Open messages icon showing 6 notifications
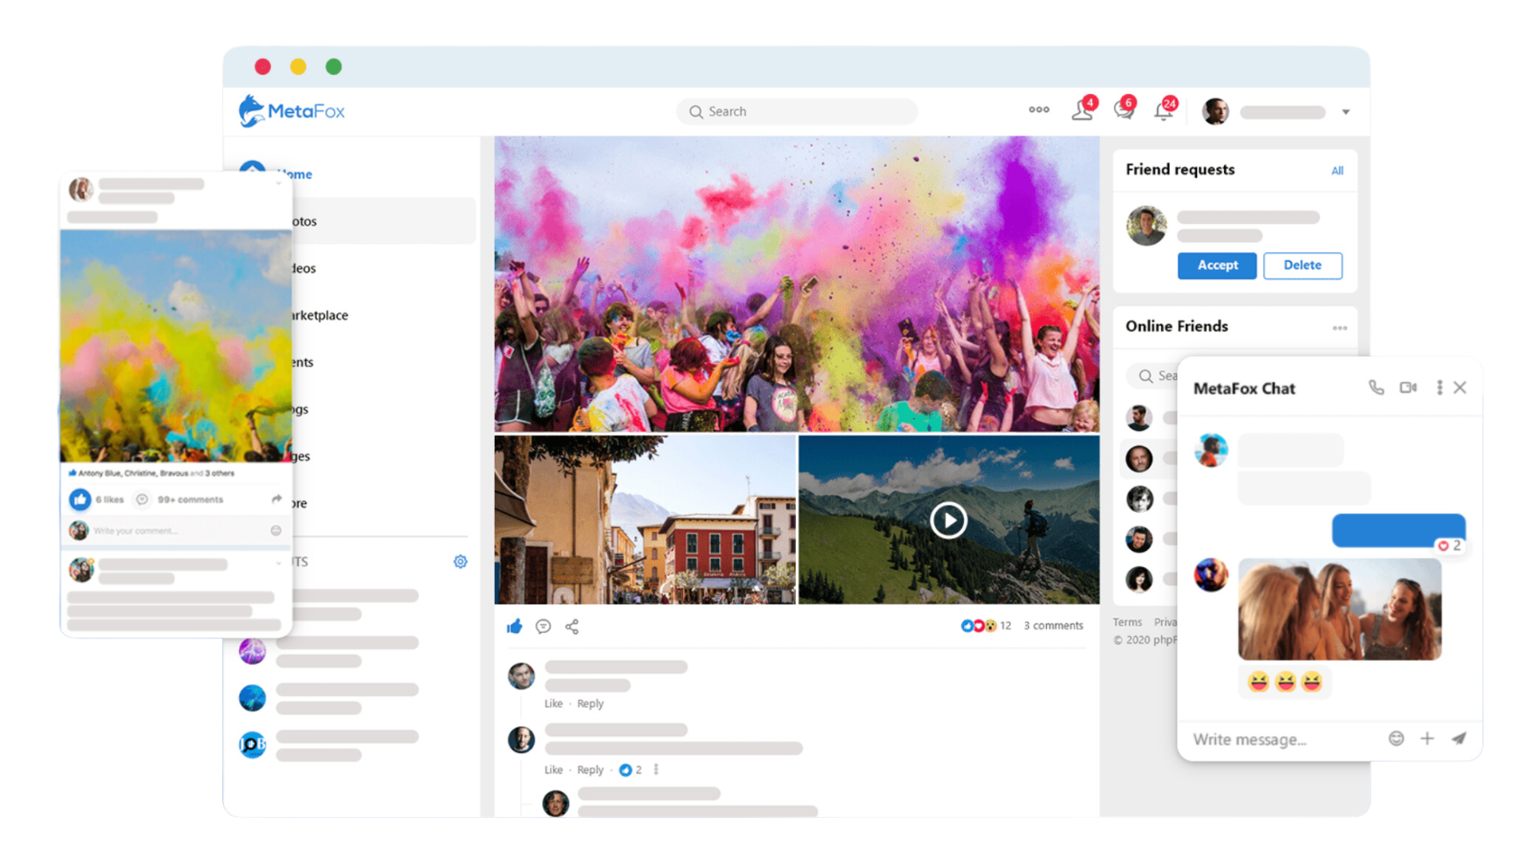The height and width of the screenshot is (860, 1530). (1124, 111)
